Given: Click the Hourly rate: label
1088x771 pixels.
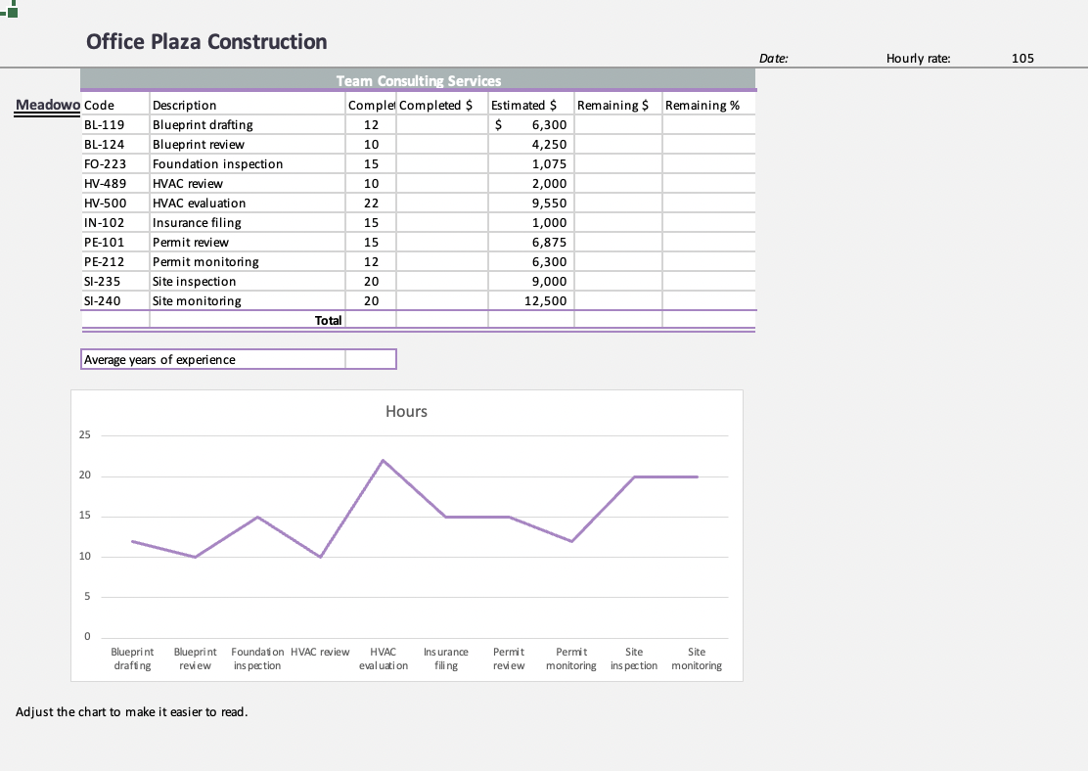Looking at the screenshot, I should click(918, 59).
